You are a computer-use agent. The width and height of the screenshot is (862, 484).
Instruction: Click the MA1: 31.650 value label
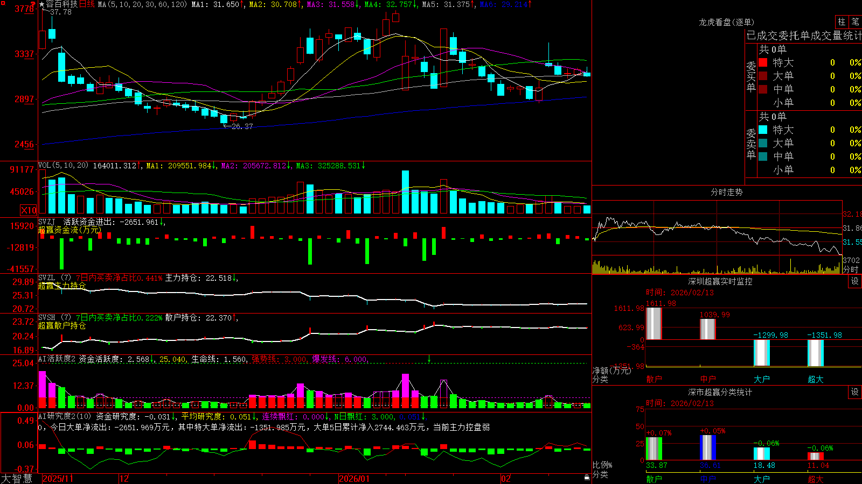click(x=217, y=4)
